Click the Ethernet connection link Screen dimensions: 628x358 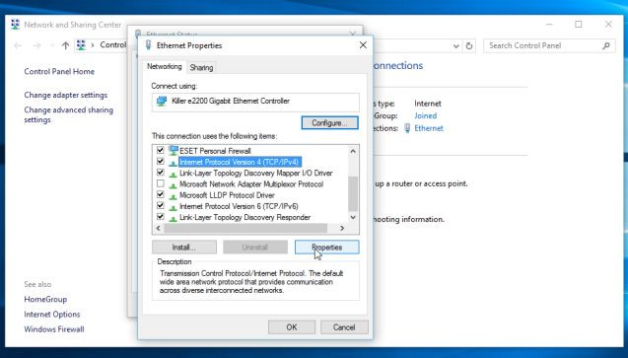click(x=429, y=128)
